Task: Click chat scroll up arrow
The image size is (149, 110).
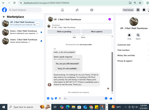Action: (x=112, y=36)
